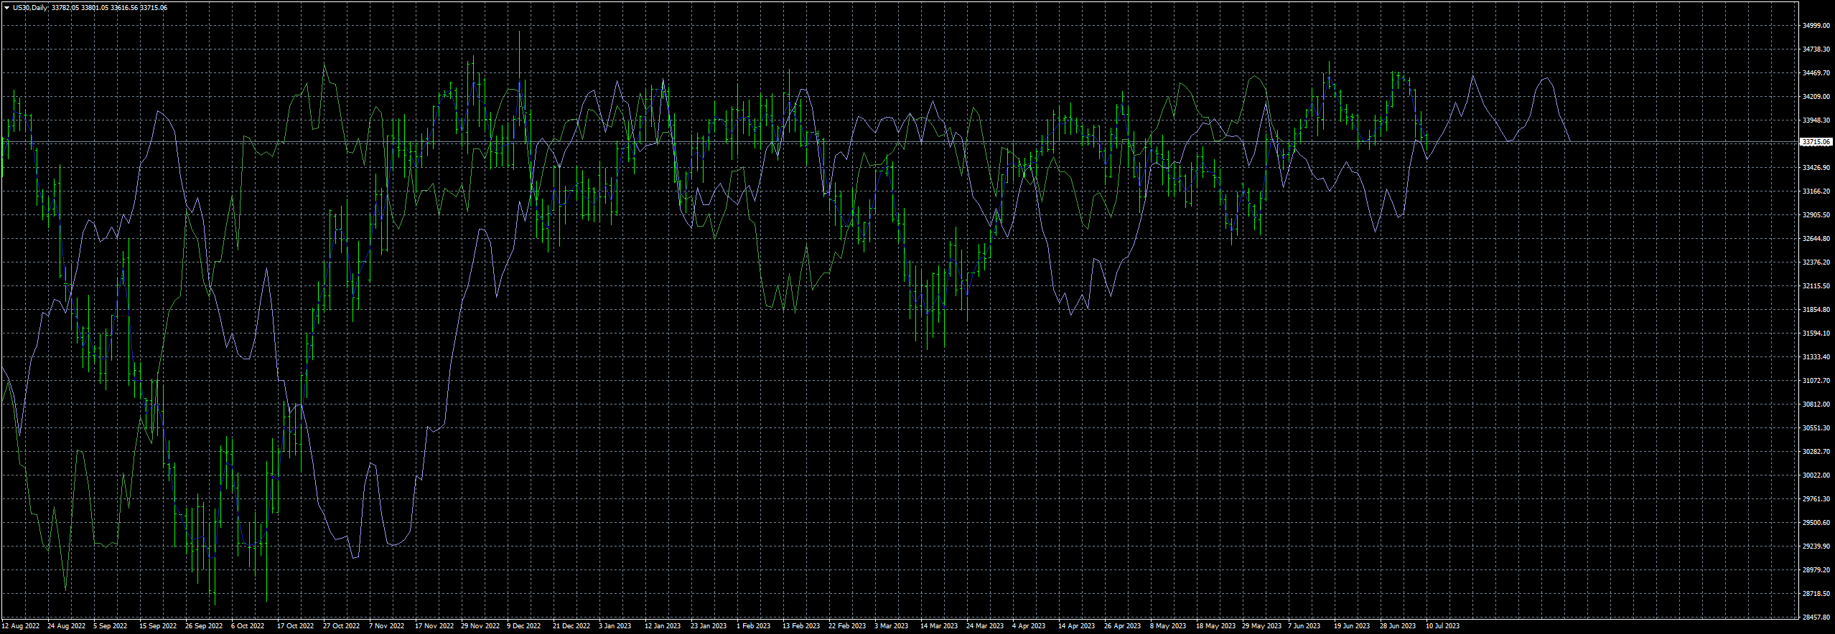The width and height of the screenshot is (1835, 634).
Task: Click the 32115.50 price scale label
Action: [x=1816, y=286]
